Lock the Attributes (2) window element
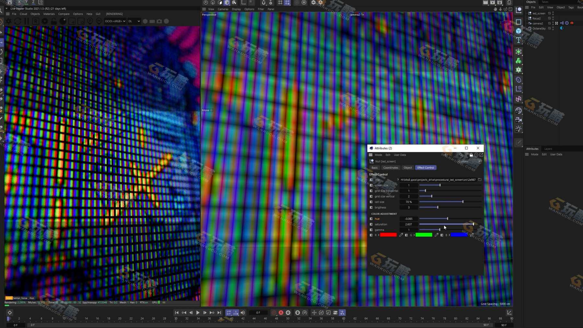This screenshot has width=583, height=328. point(471,155)
